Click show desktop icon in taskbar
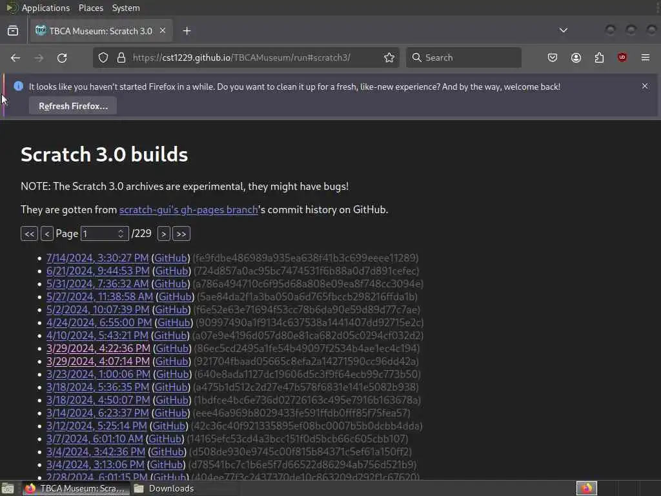The image size is (661, 496). (x=8, y=489)
